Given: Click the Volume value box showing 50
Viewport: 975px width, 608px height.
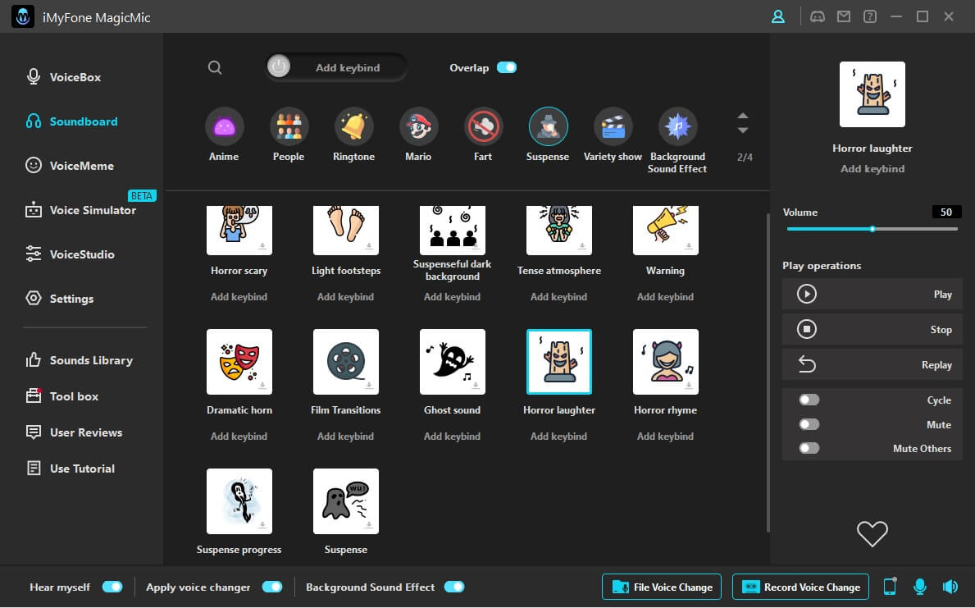Looking at the screenshot, I should (946, 213).
